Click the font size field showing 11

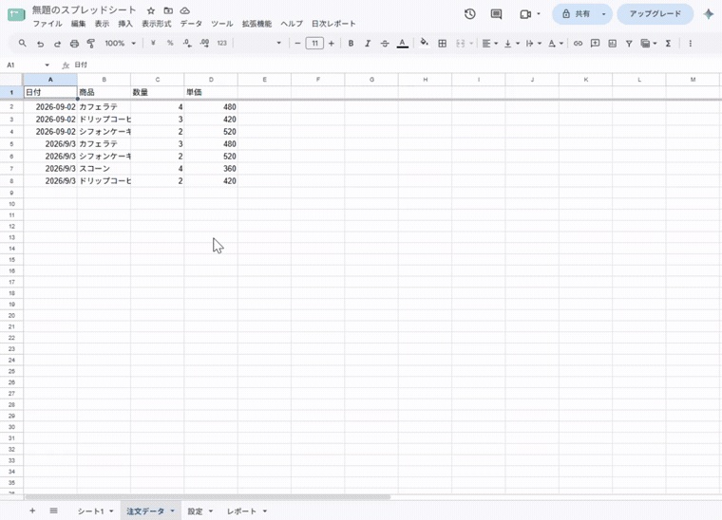click(314, 44)
